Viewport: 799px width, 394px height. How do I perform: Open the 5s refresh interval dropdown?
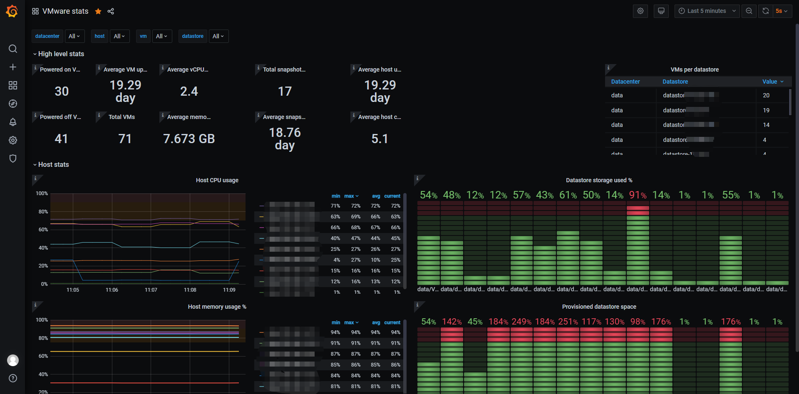tap(782, 11)
